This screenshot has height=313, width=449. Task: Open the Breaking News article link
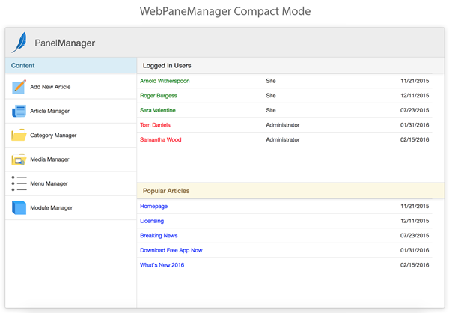[159, 235]
